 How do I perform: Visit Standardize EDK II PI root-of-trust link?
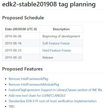[53, 101]
